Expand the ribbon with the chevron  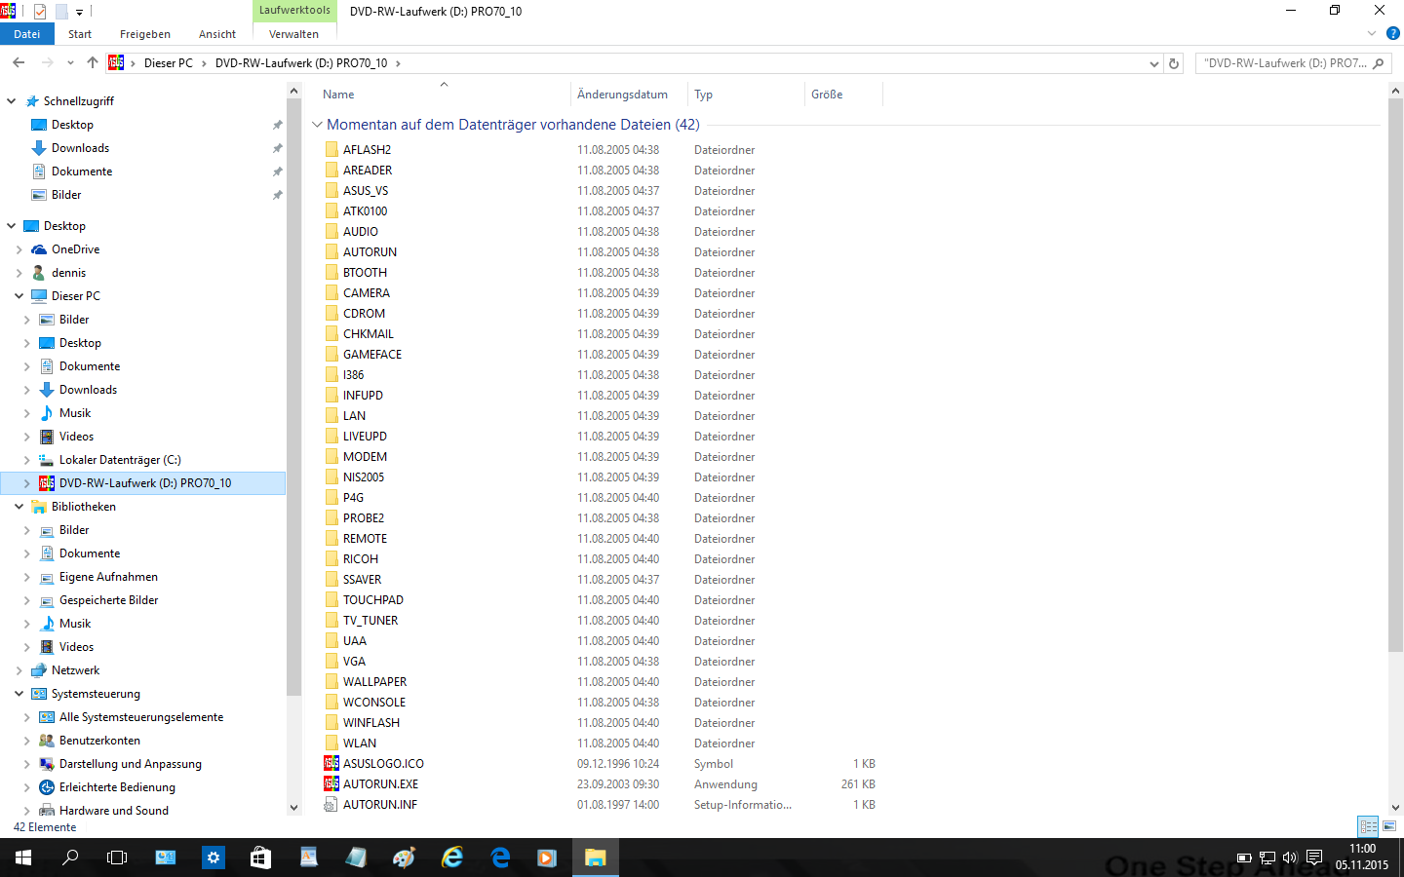point(1372,33)
